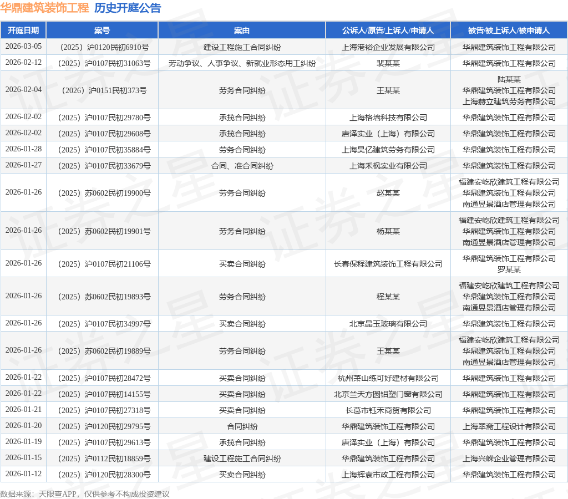Click defendant 陆某某
This screenshot has width=568, height=499.
tap(509, 79)
